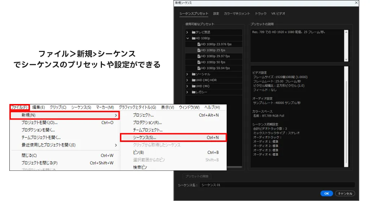This screenshot has width=370, height=208.
Task: Open the グラフィックとタイトル(G) menu
Action: (137, 107)
